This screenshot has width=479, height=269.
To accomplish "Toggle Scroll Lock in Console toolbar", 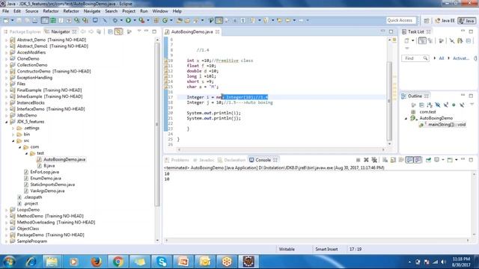I will (x=393, y=160).
